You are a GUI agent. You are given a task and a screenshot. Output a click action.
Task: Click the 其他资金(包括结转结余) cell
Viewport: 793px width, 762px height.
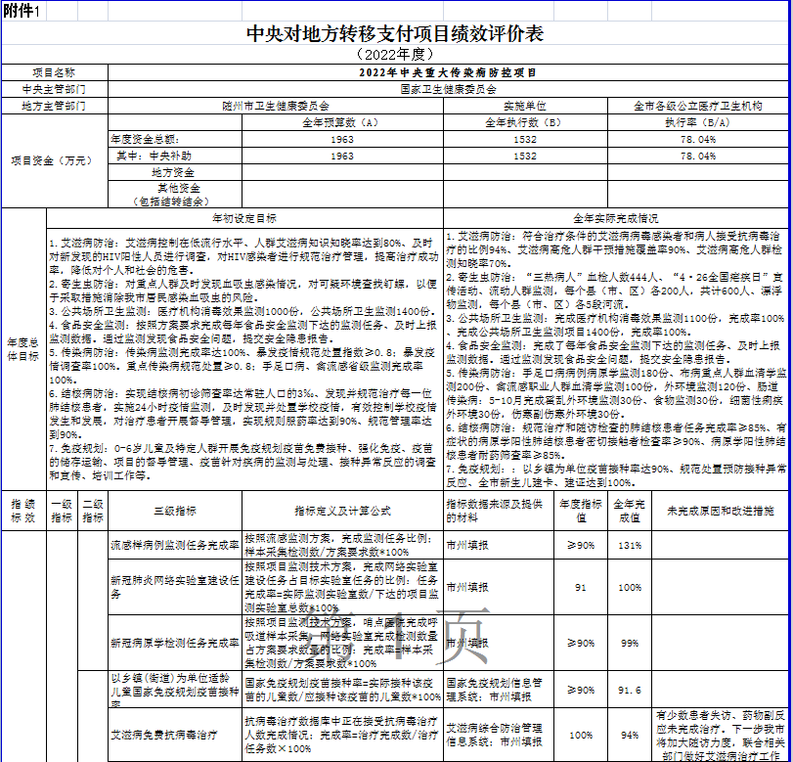point(175,195)
